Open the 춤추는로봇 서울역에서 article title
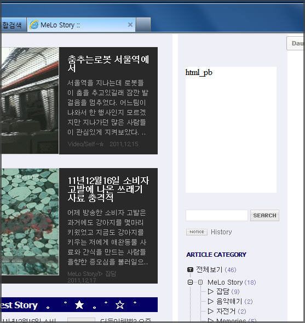Viewport: 305px width, 323px height. pyautogui.click(x=108, y=64)
